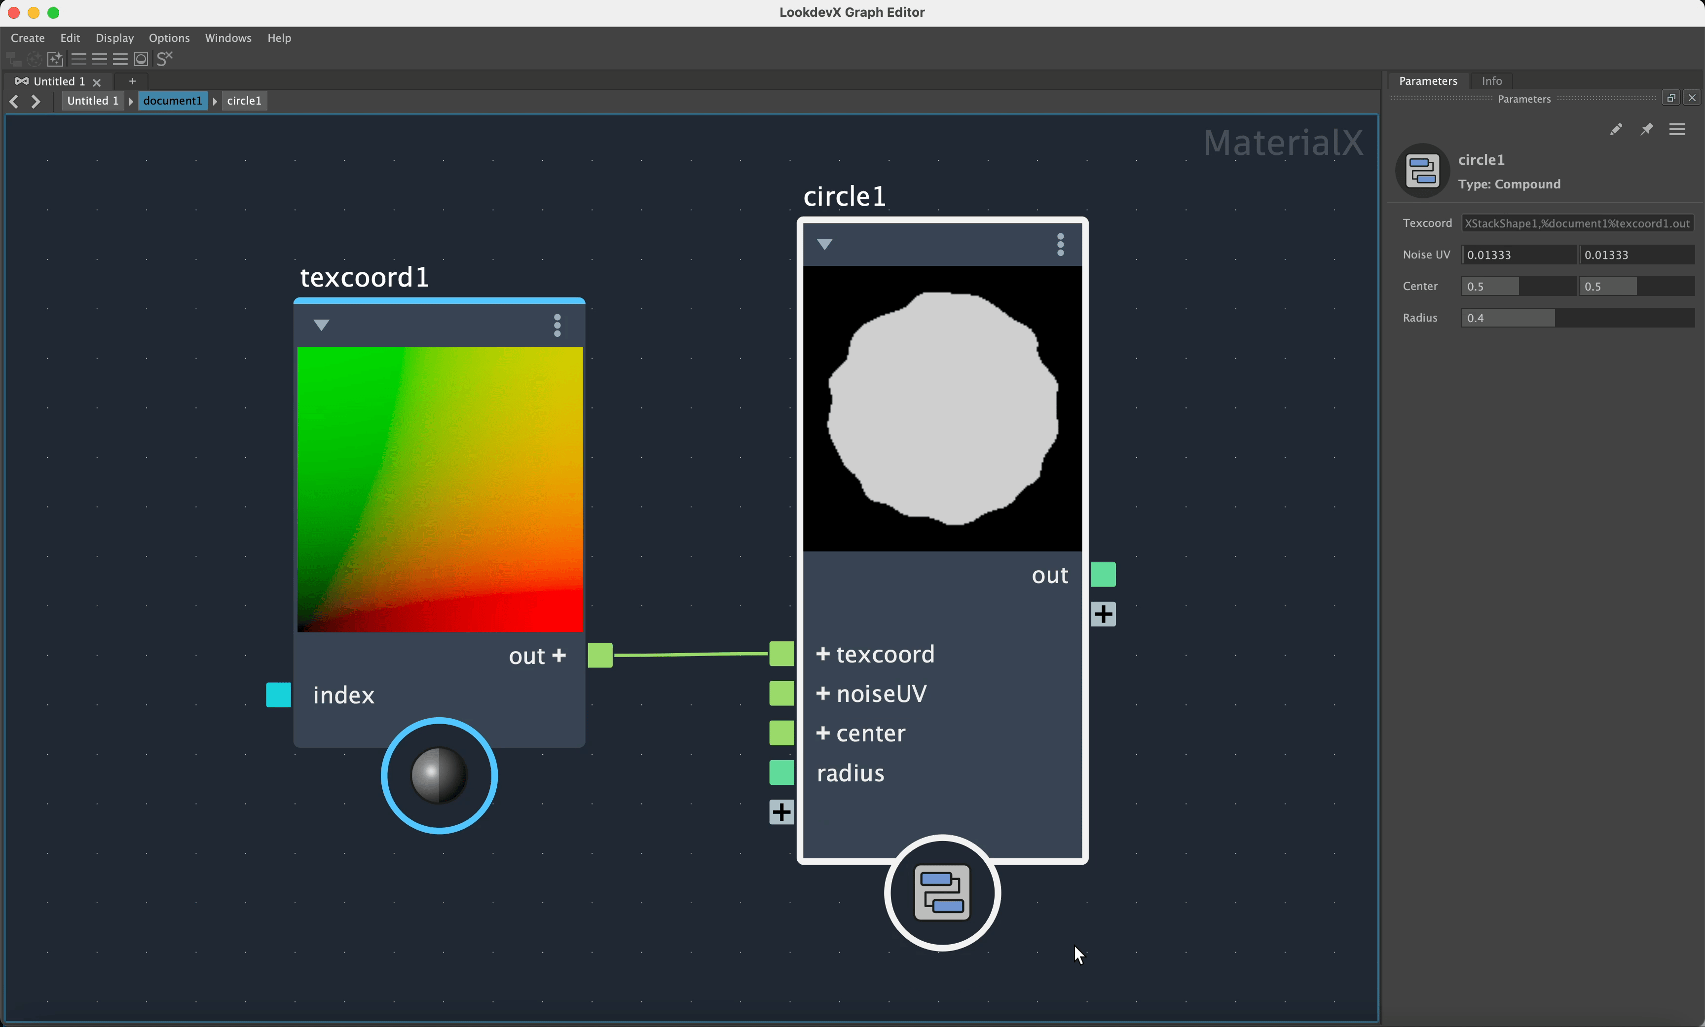Toggle the float/dock button on Parameters panel
The height and width of the screenshot is (1027, 1705).
tap(1670, 97)
